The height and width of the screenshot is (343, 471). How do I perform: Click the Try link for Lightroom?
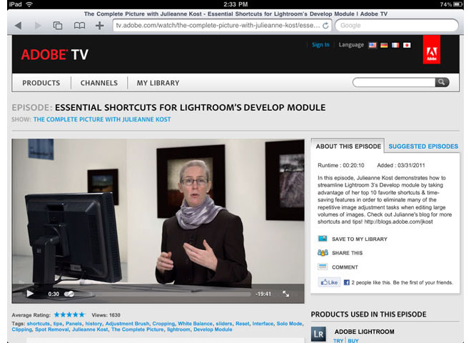(338, 341)
